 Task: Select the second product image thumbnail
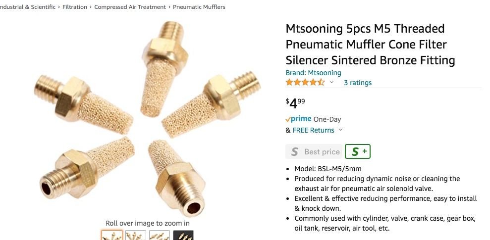pos(135,235)
